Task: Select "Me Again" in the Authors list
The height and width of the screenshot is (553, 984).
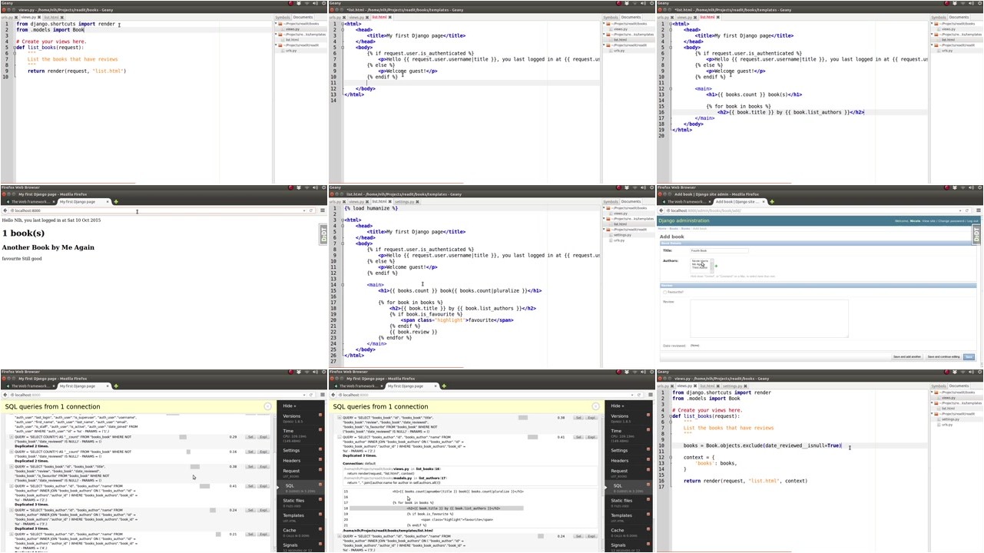Action: pos(697,264)
